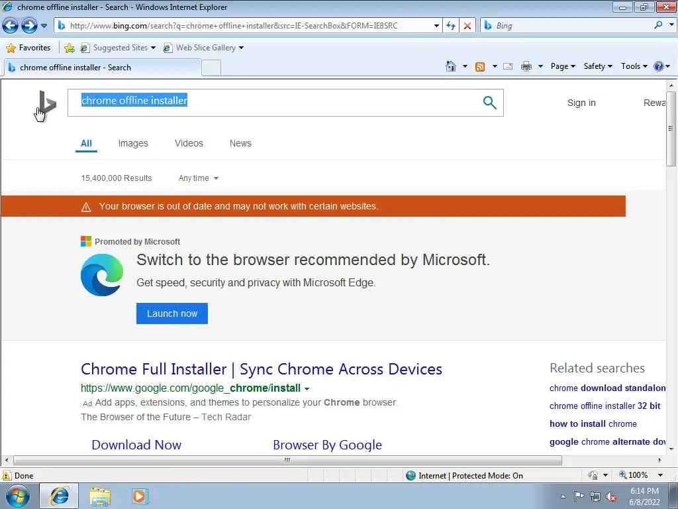The height and width of the screenshot is (509, 678).
Task: Click the muted volume tray icon
Action: (x=611, y=496)
